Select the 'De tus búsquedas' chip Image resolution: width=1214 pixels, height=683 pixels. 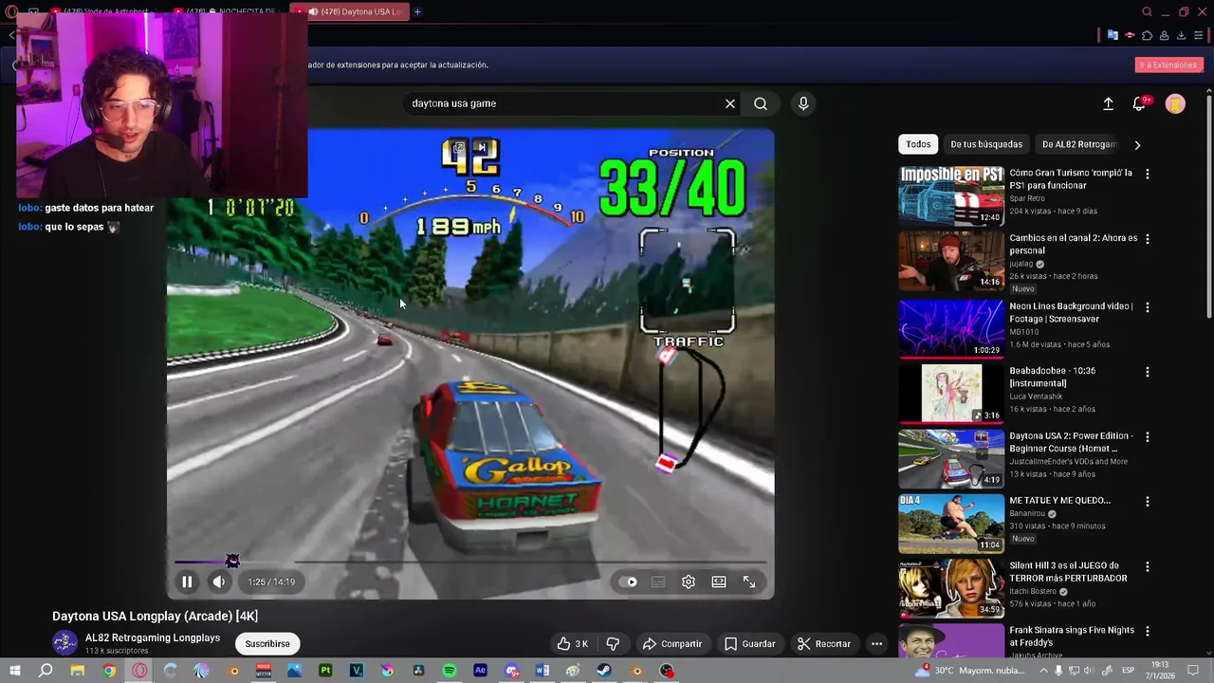tap(986, 144)
